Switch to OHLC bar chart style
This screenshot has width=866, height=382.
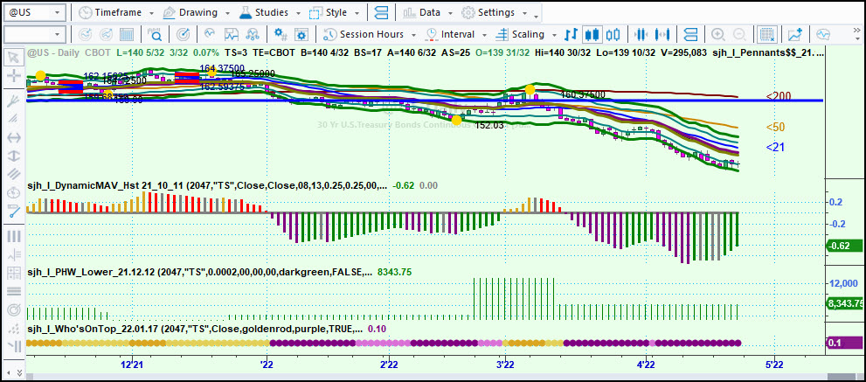point(572,34)
